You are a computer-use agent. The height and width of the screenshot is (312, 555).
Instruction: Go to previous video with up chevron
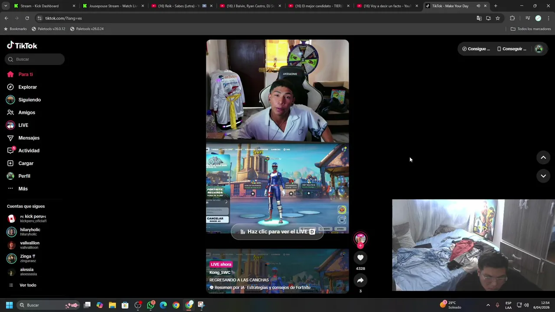point(543,158)
